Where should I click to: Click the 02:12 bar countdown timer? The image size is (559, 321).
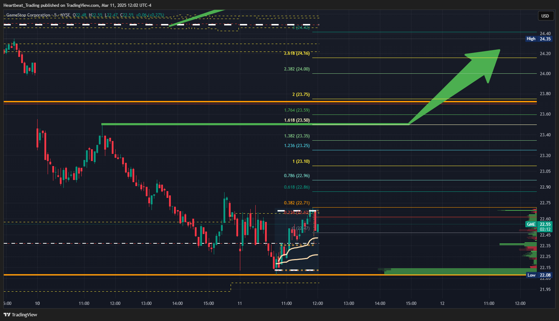[545, 229]
